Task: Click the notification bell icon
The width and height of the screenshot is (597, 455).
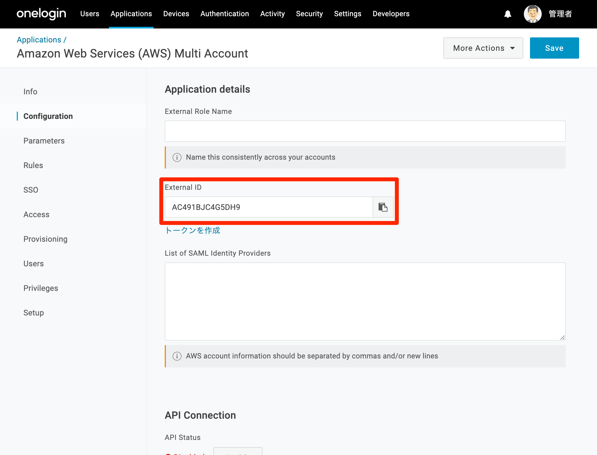Action: 508,14
